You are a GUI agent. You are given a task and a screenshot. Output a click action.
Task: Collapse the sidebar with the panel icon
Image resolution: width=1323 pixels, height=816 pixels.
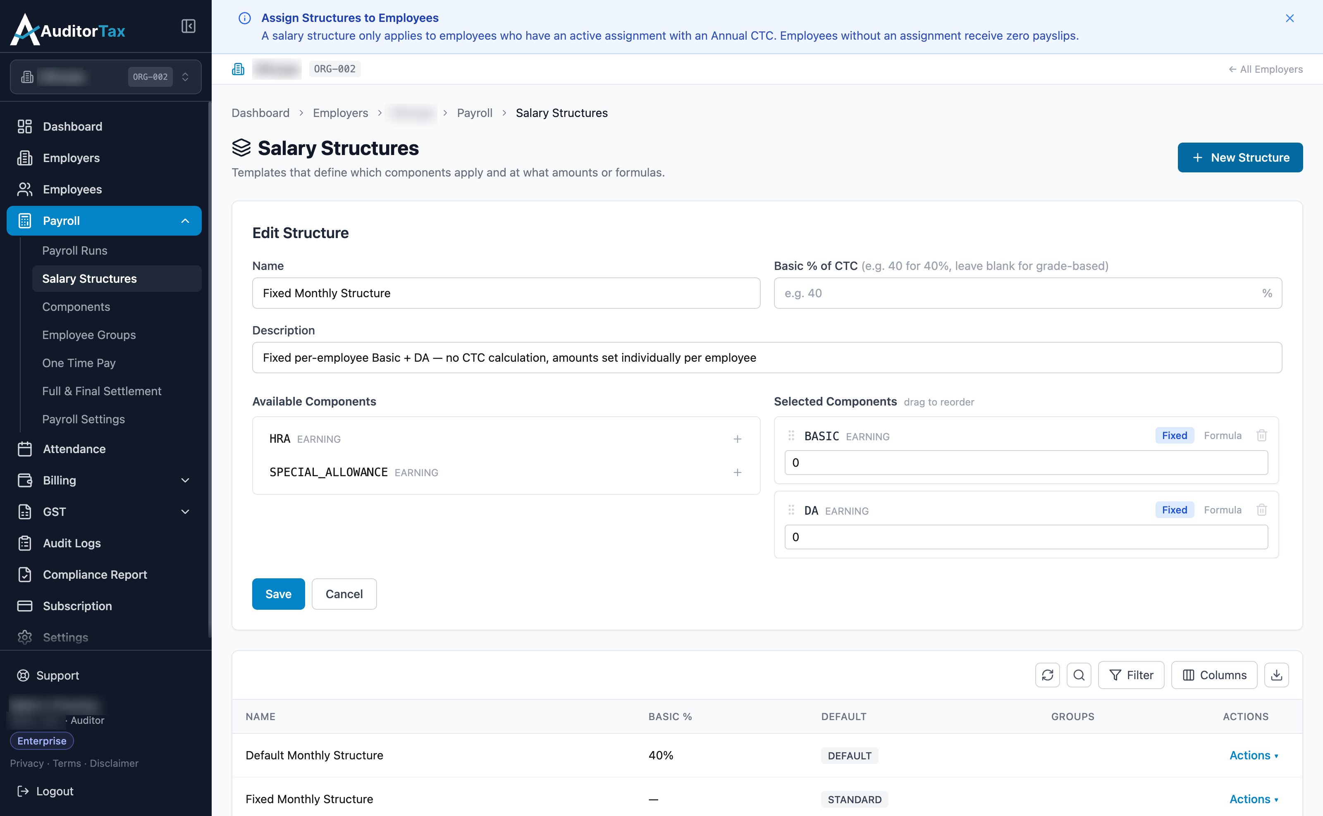(188, 26)
